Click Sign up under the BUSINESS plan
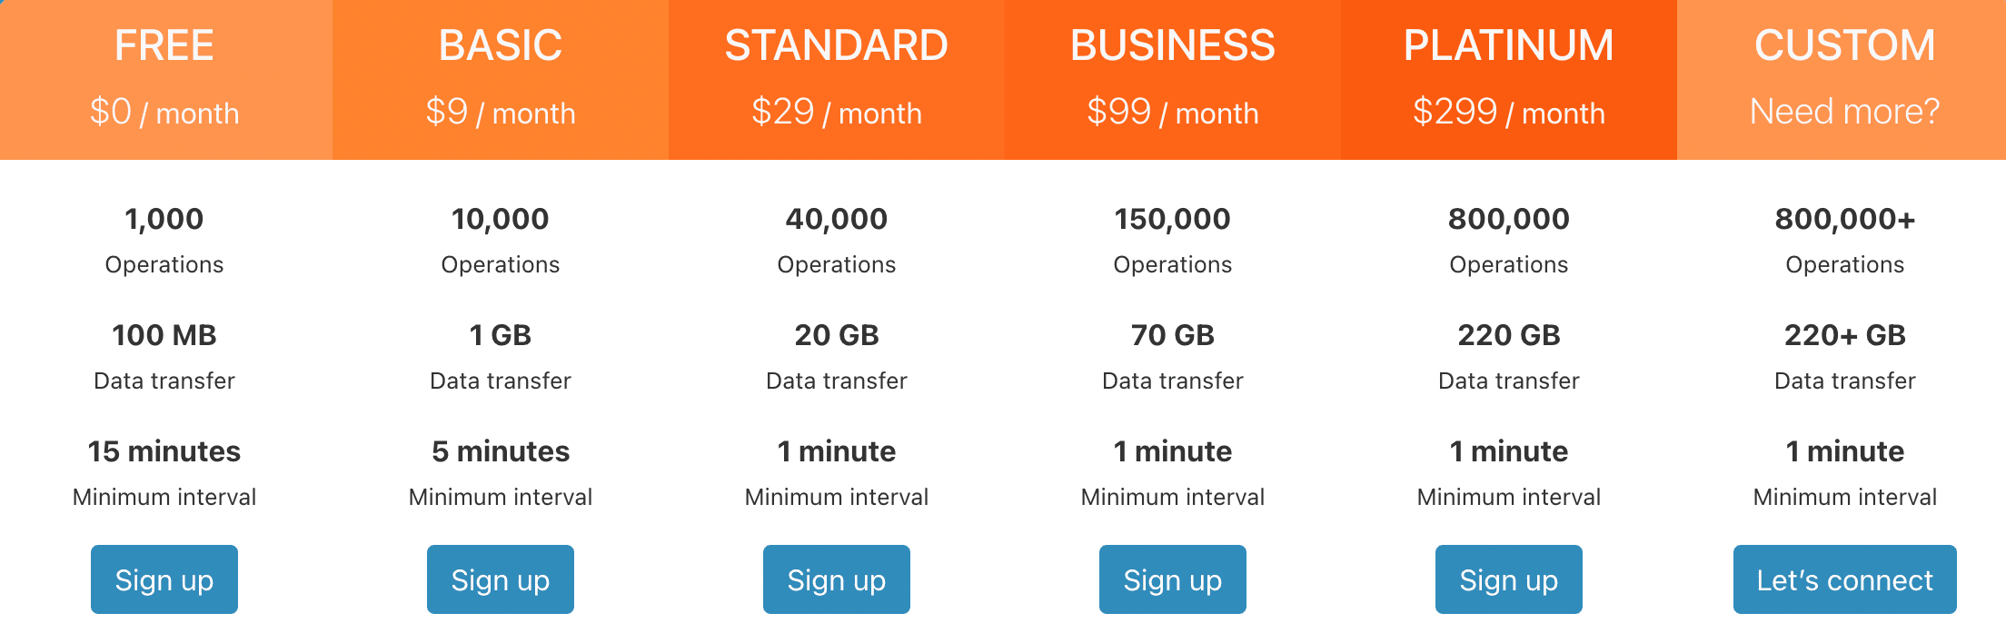The image size is (2006, 643). pyautogui.click(x=1173, y=579)
